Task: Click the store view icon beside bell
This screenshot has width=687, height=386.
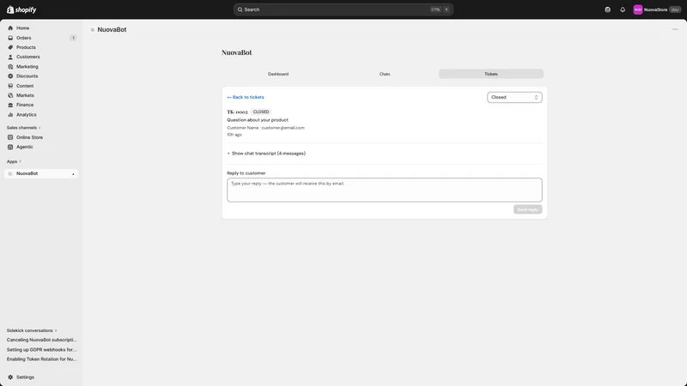Action: (x=608, y=9)
